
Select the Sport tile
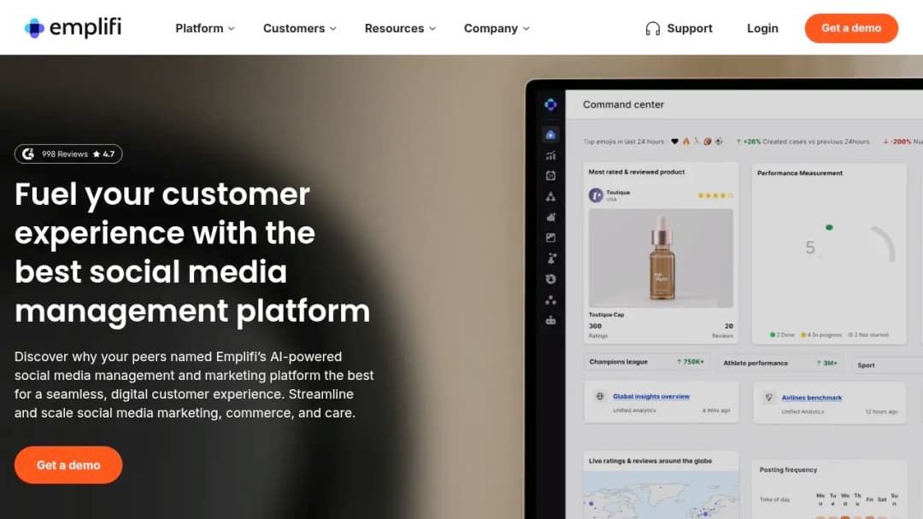coord(887,365)
